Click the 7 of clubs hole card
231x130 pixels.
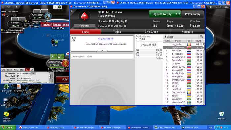point(54,57)
